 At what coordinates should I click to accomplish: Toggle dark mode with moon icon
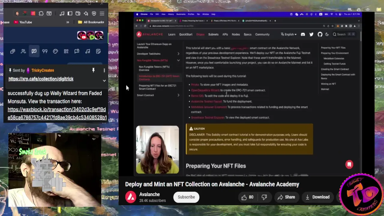(327, 34)
